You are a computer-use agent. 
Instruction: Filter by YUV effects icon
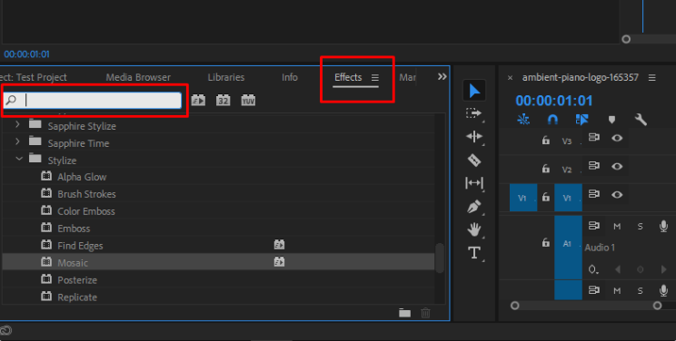coord(248,101)
